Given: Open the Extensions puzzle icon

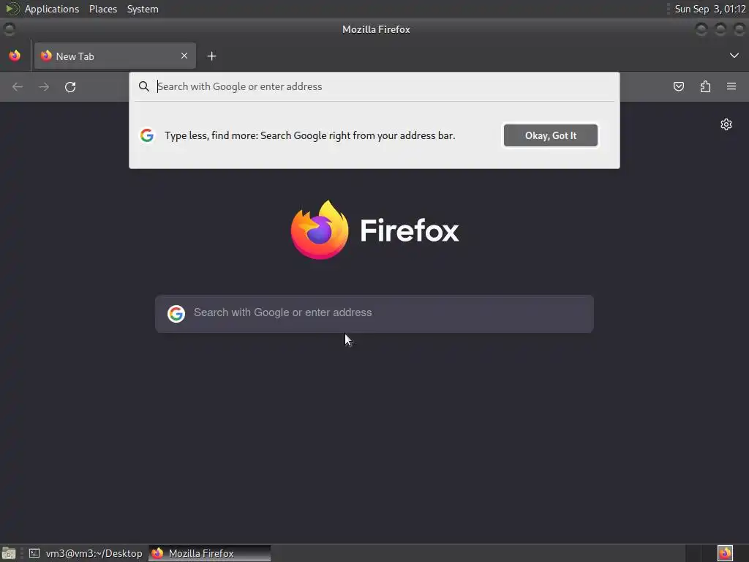Looking at the screenshot, I should tap(705, 86).
